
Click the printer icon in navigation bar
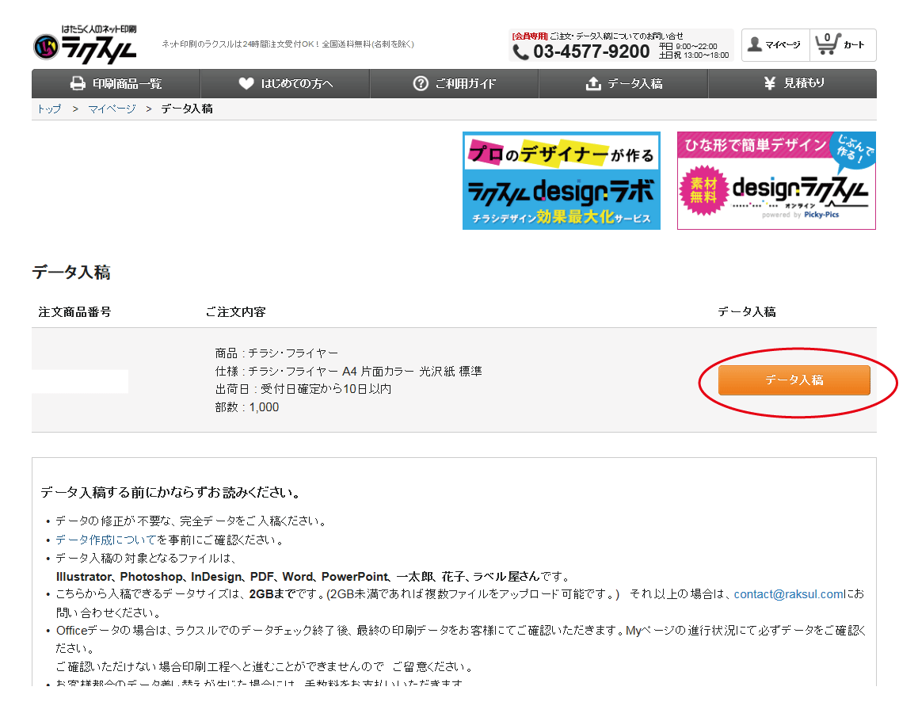pos(78,84)
